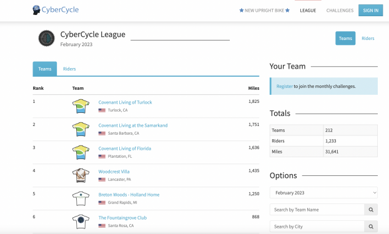Open Covenant Living of Florida team link
The image size is (389, 234).
(x=125, y=149)
